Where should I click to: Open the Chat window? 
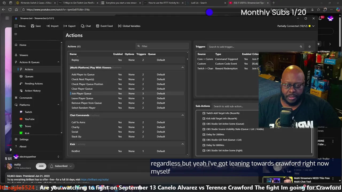[x=86, y=26]
